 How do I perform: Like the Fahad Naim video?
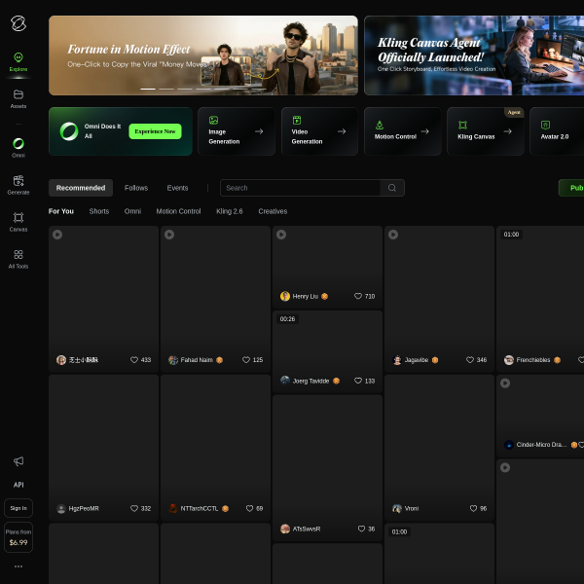coord(246,360)
